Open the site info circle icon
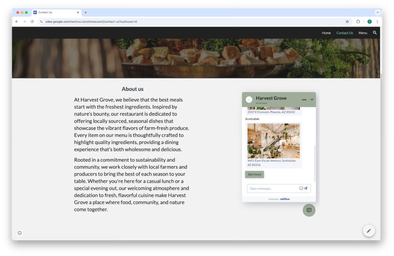Viewport: 394px width, 256px height. click(19, 233)
